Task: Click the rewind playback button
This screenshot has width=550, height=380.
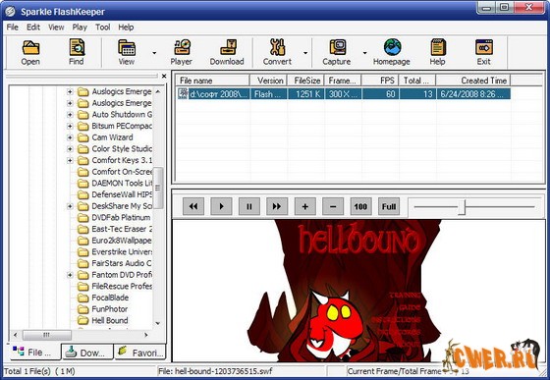Action: click(x=193, y=206)
